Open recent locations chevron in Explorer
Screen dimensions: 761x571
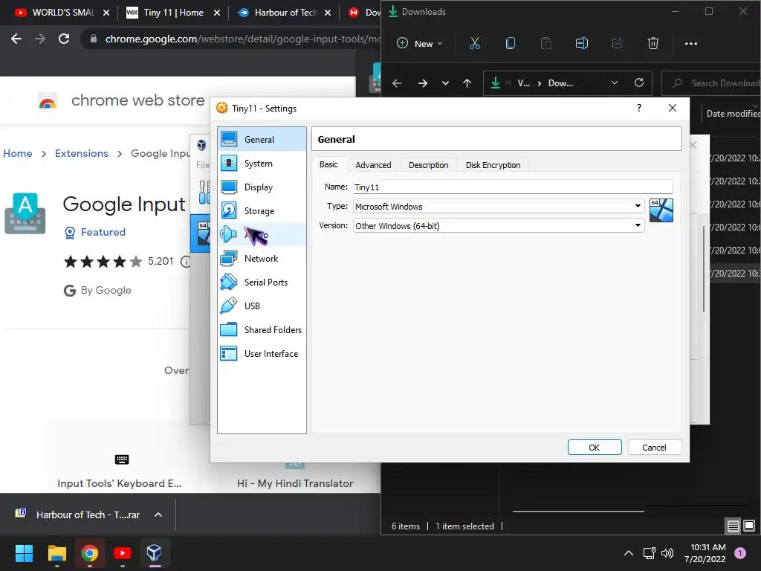click(445, 83)
